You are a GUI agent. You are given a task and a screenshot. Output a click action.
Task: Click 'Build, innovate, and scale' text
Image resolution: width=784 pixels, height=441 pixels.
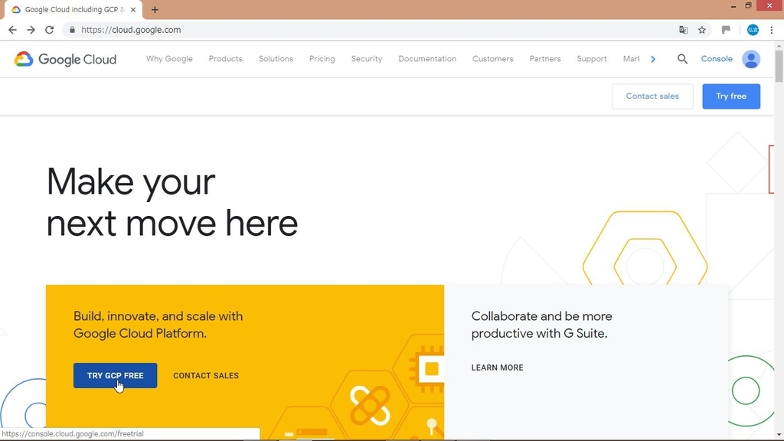click(x=158, y=325)
